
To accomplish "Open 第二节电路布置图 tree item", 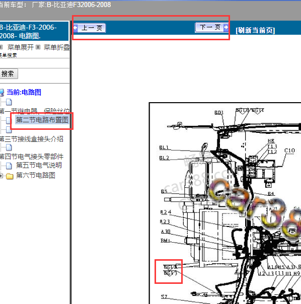I will pyautogui.click(x=42, y=120).
